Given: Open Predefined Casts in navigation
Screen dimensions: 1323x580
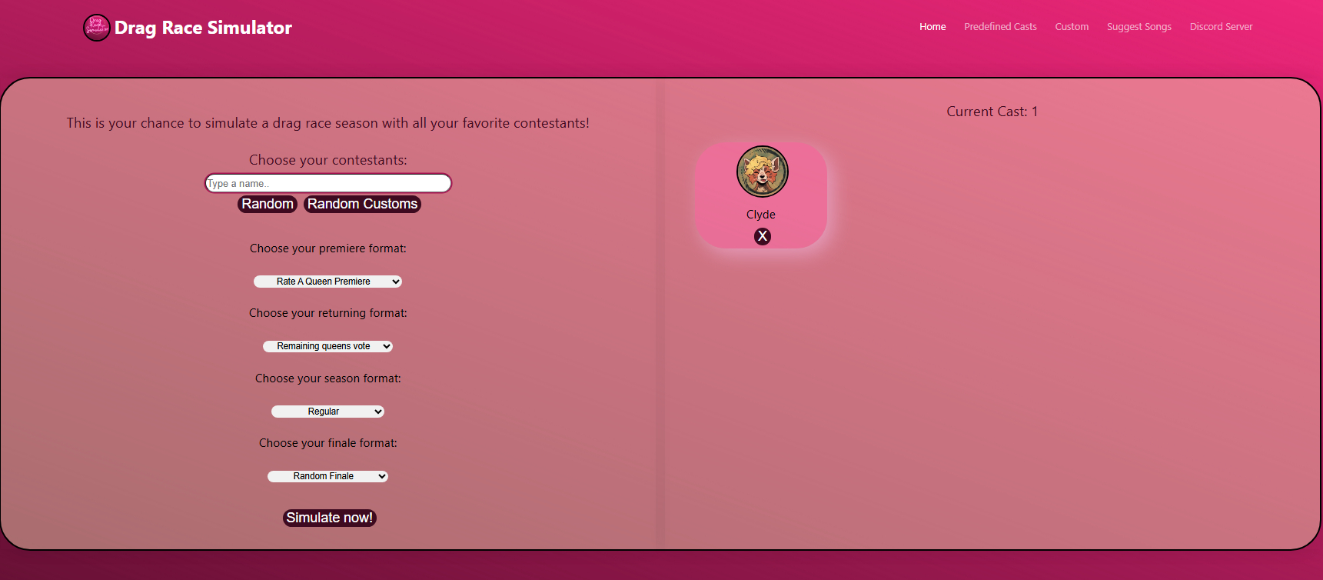Looking at the screenshot, I should [1000, 27].
